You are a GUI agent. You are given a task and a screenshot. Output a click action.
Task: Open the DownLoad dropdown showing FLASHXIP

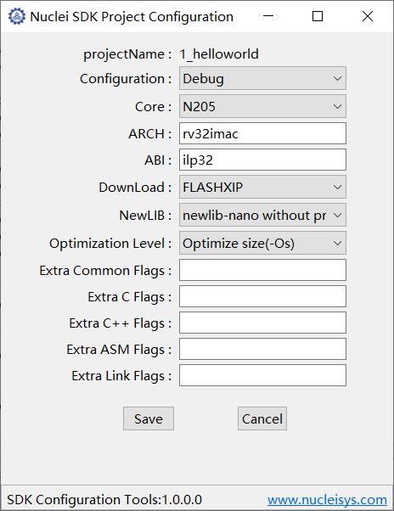262,187
